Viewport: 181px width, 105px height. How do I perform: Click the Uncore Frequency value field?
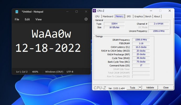pyautogui.click(x=159, y=31)
